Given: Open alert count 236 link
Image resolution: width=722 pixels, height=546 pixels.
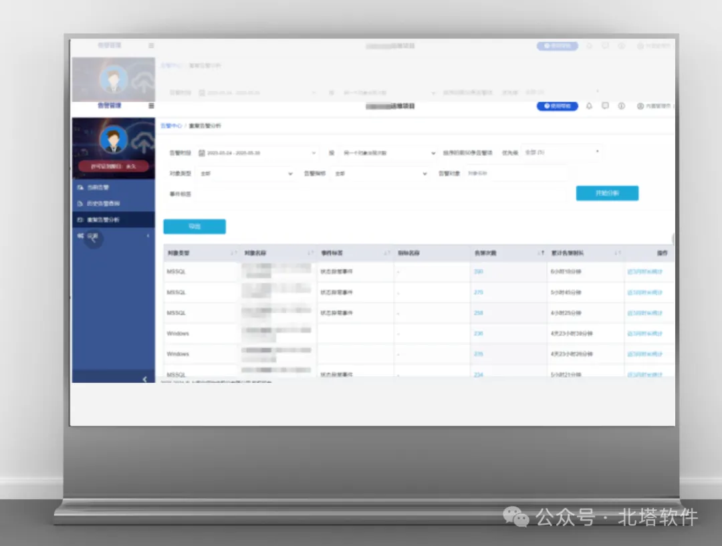Looking at the screenshot, I should pos(479,333).
